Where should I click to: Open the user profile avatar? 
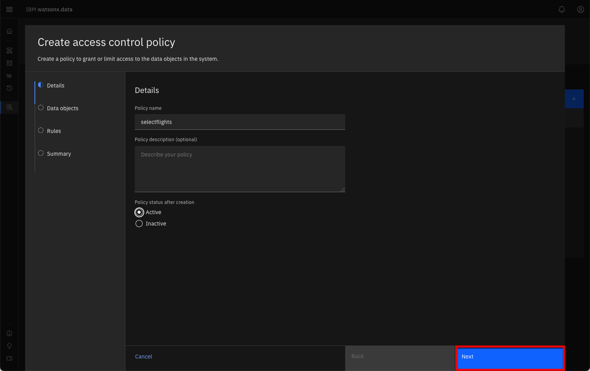[x=581, y=9]
